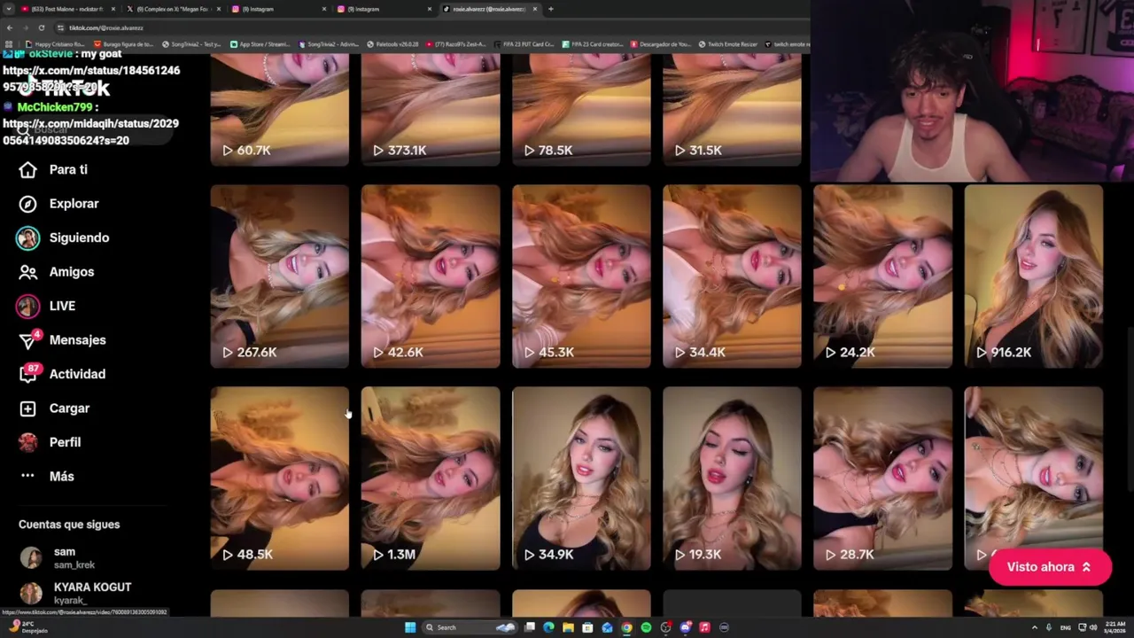
Task: Open the video with 28.7K views
Action: pyautogui.click(x=882, y=478)
